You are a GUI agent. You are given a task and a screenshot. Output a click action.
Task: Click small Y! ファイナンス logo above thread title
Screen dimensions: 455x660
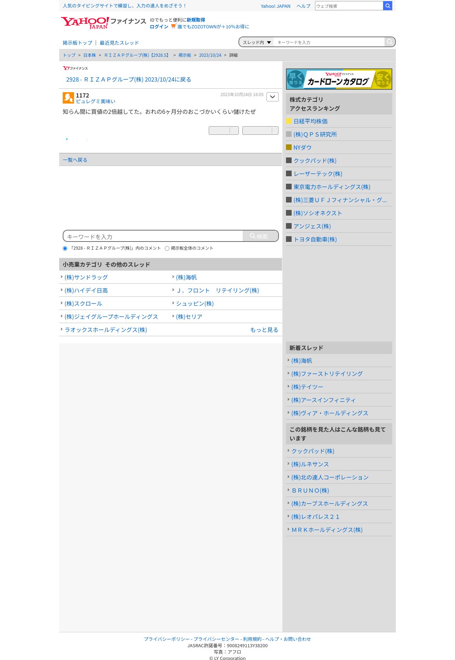click(75, 68)
